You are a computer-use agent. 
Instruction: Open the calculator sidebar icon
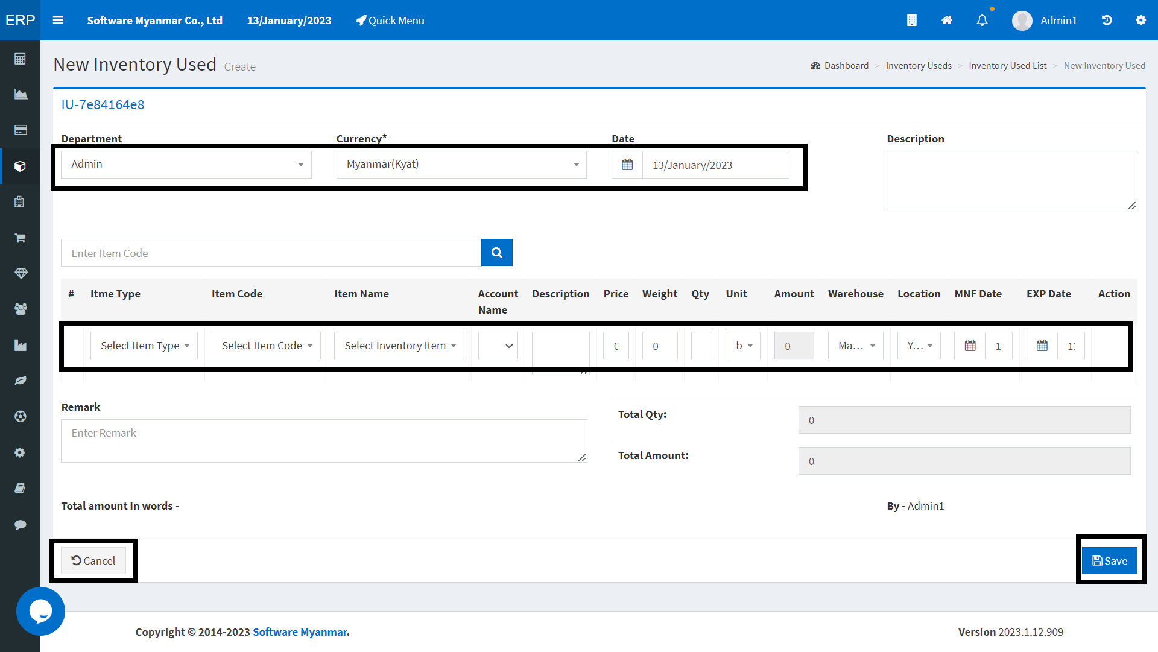coord(21,59)
